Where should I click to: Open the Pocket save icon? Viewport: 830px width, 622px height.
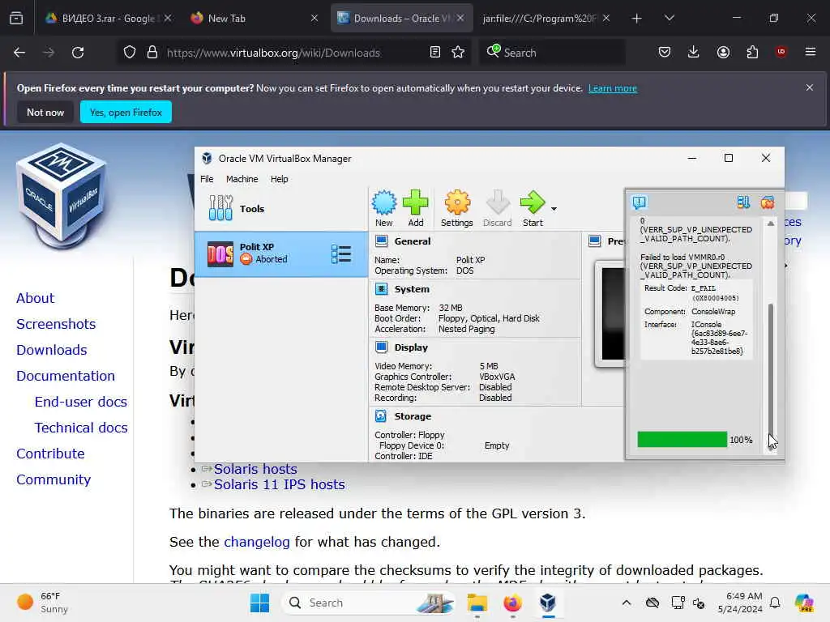[x=665, y=52]
